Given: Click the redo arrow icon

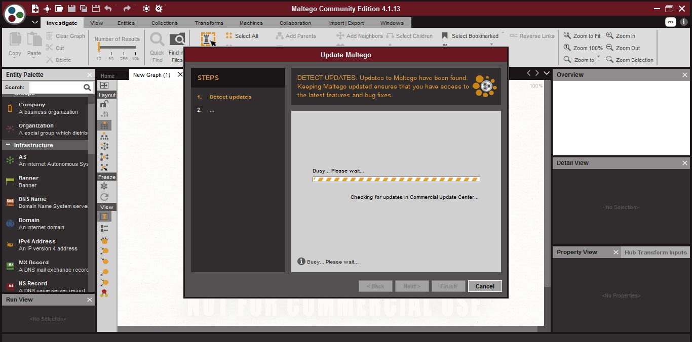Looking at the screenshot, I should point(127,9).
